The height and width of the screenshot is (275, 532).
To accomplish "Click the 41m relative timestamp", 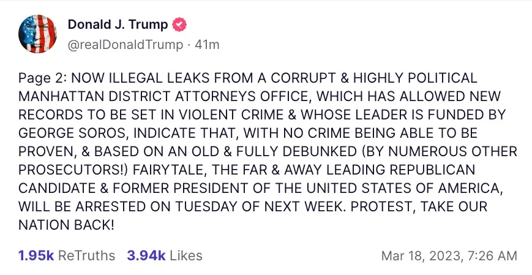I will tap(207, 45).
